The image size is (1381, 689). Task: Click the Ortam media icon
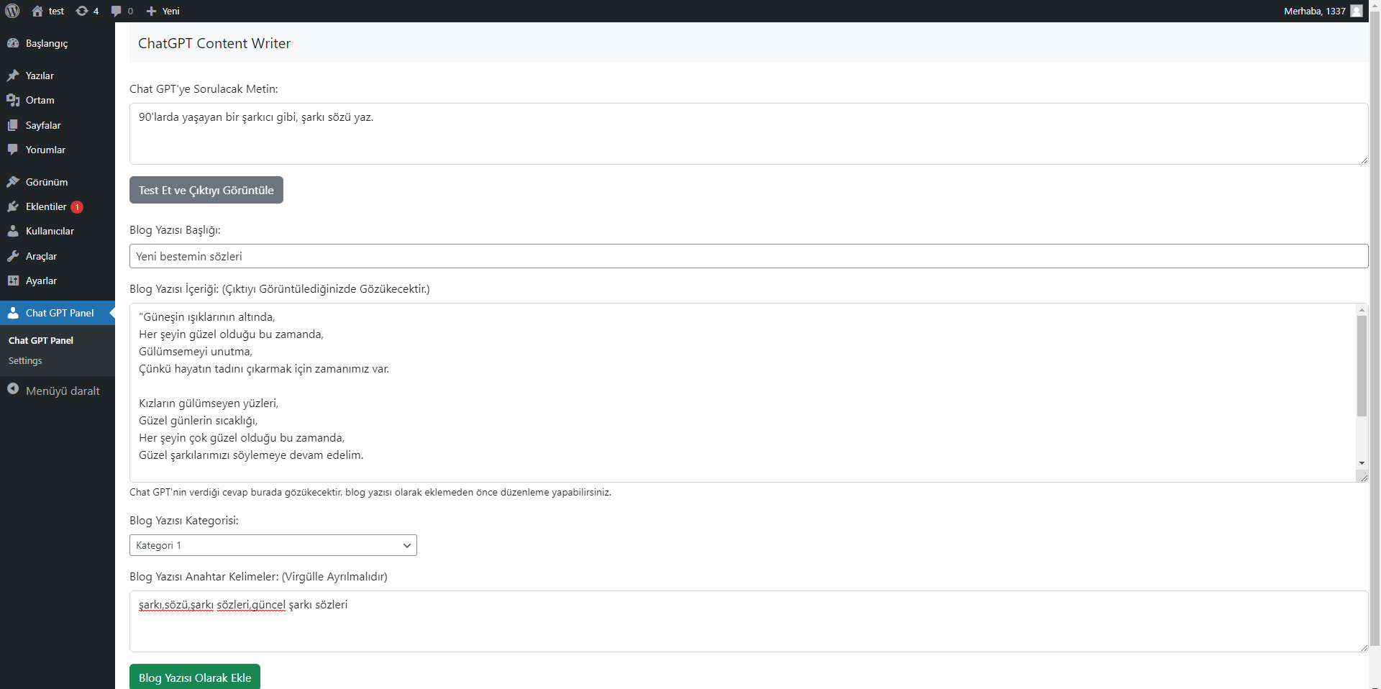[13, 100]
